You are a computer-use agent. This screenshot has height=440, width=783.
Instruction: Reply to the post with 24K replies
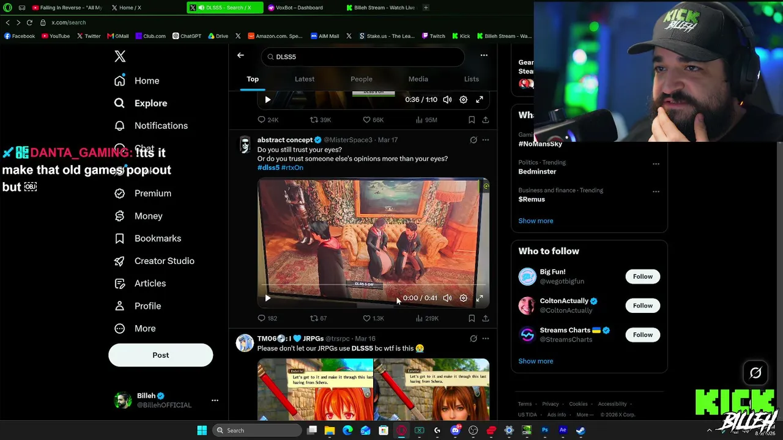coord(268,120)
